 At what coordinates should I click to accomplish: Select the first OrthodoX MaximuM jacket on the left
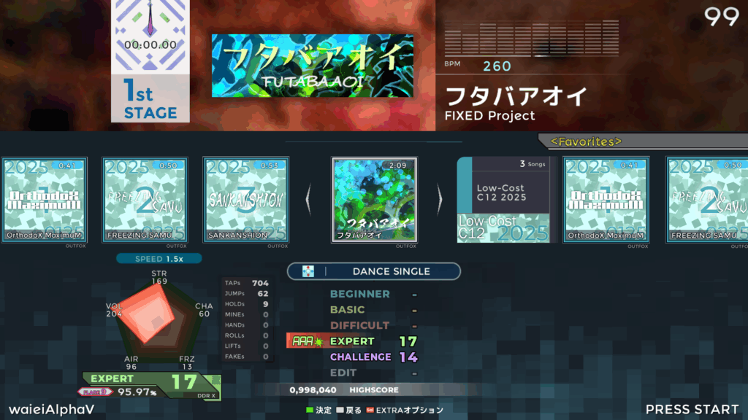pos(44,200)
